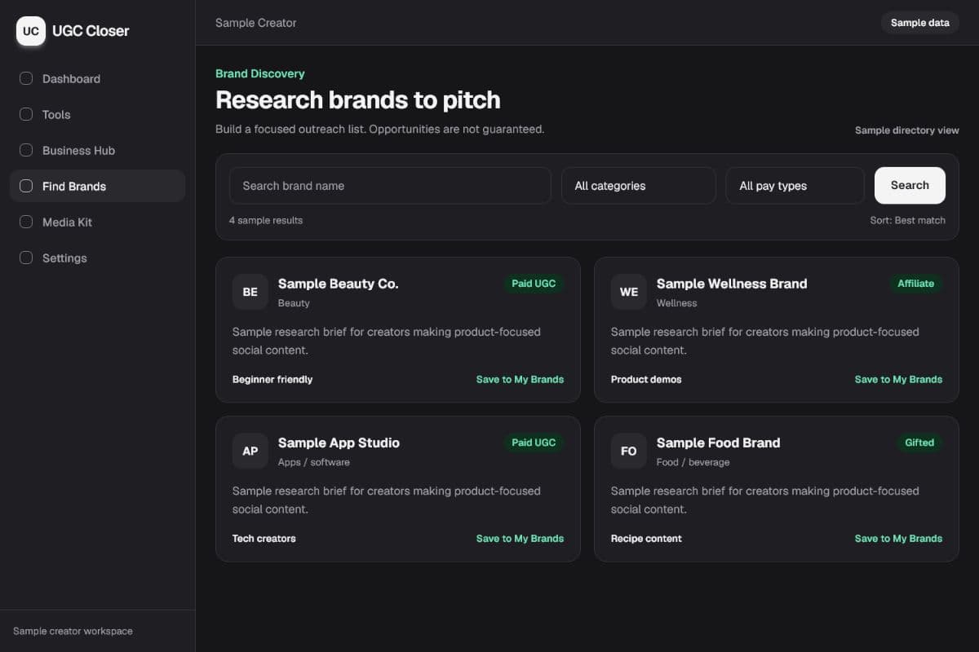Open the All categories dropdown
Image resolution: width=979 pixels, height=652 pixels.
tap(639, 186)
